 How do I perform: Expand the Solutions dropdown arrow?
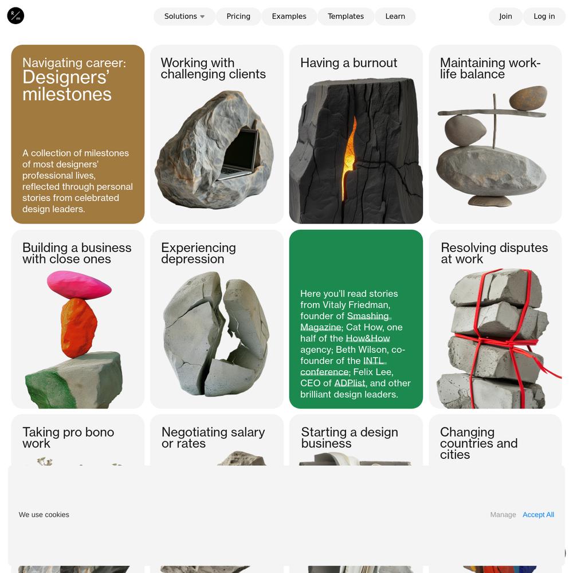pyautogui.click(x=202, y=17)
